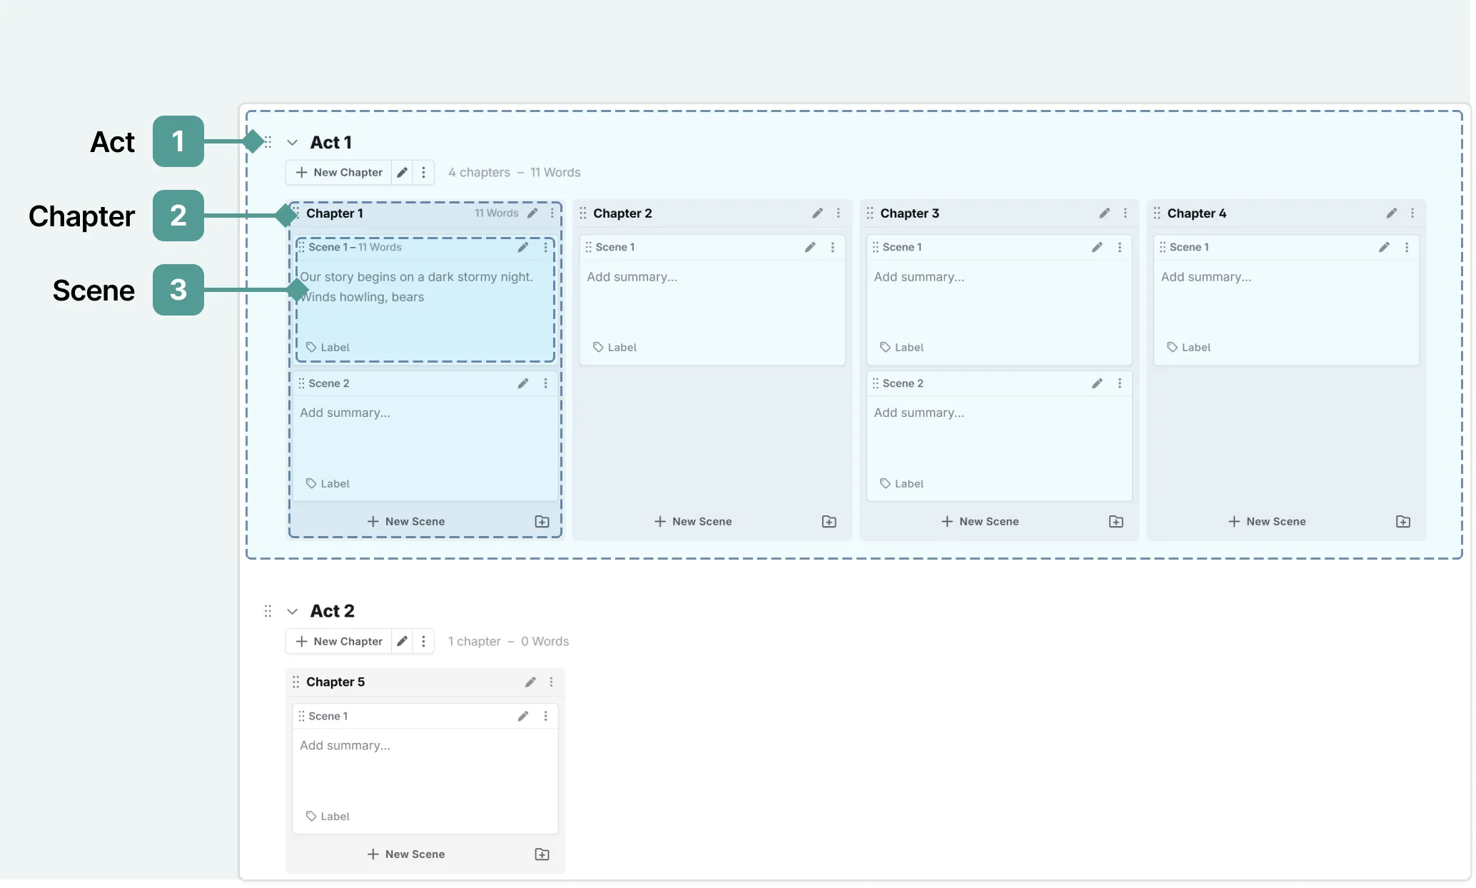Viewport: 1476px width, 888px height.
Task: Grab the drag handle next to Act 2
Action: (268, 611)
